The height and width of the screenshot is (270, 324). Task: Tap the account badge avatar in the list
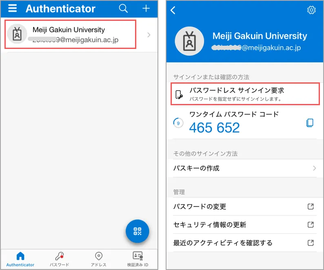(x=17, y=34)
